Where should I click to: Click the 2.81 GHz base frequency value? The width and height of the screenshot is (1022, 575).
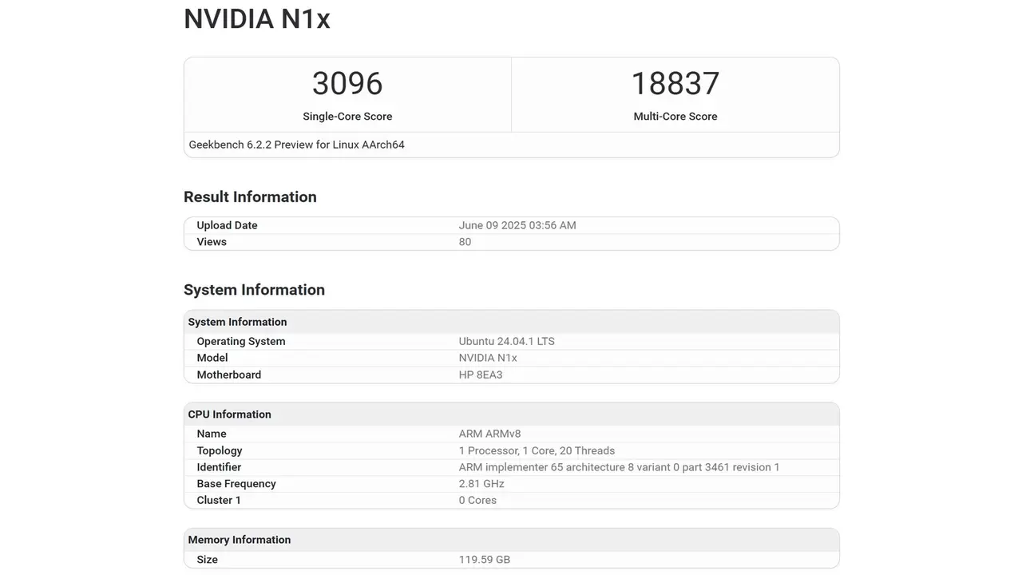point(481,484)
